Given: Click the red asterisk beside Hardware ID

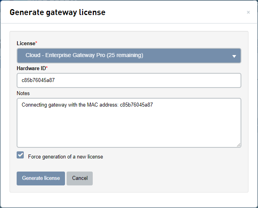Looking at the screenshot, I should 47,67.
